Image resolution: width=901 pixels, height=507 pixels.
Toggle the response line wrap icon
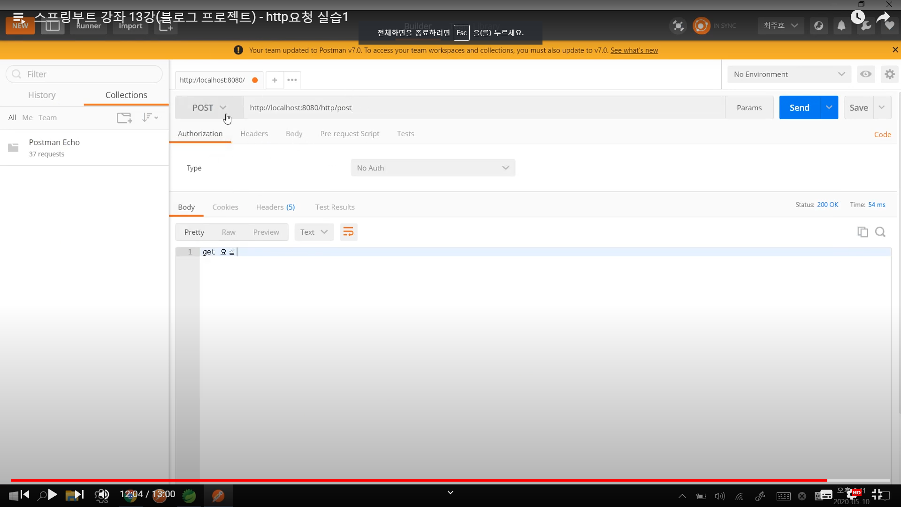click(348, 232)
